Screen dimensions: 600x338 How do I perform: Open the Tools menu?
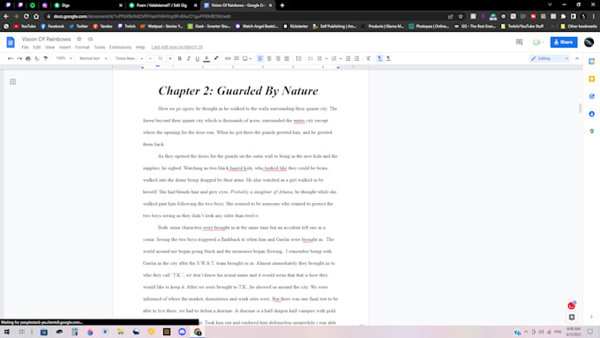99,47
